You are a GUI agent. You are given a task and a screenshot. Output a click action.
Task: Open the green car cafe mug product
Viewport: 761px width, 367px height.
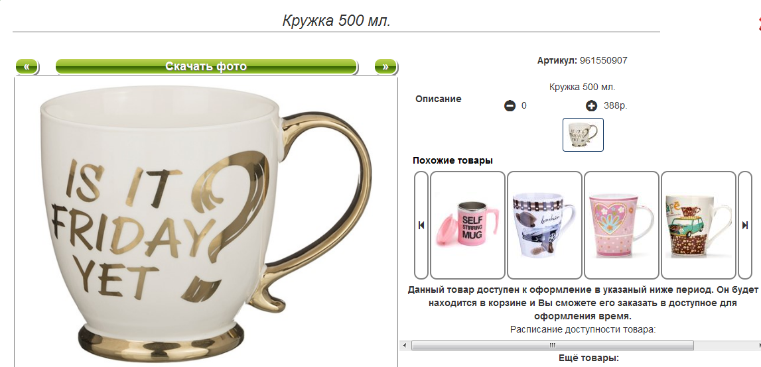[699, 225]
